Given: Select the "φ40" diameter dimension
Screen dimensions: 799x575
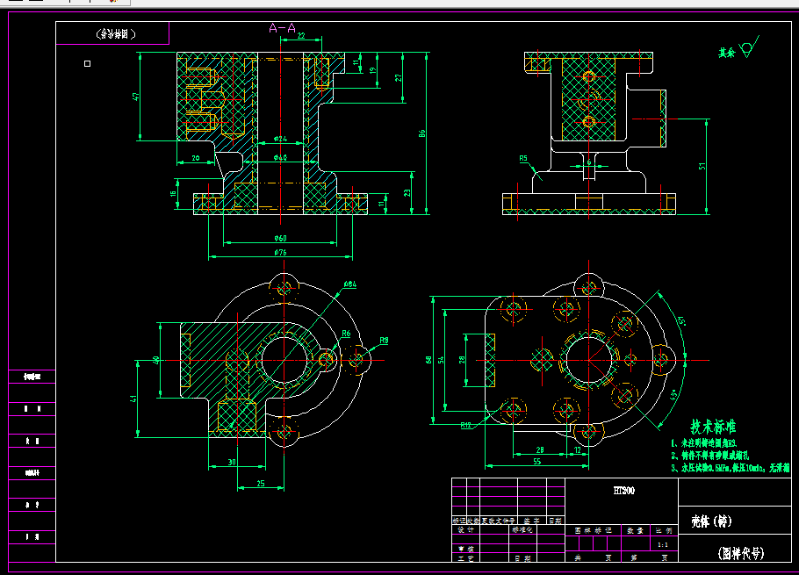Looking at the screenshot, I should (280, 157).
